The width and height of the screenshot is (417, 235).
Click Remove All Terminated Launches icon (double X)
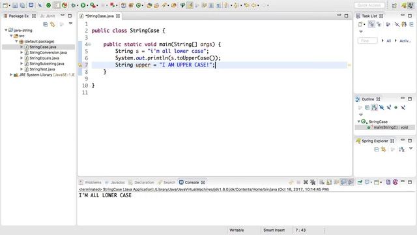(x=313, y=182)
